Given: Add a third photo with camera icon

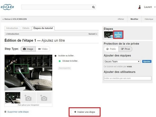Looking at the screenshot, I should (x=44, y=98).
